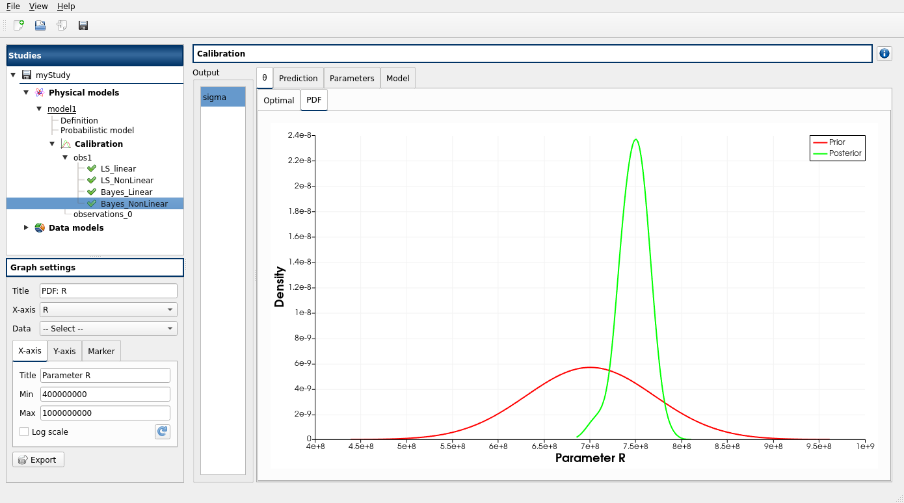904x503 pixels.
Task: Select the LS_NonLinear calibration result
Action: 127,180
